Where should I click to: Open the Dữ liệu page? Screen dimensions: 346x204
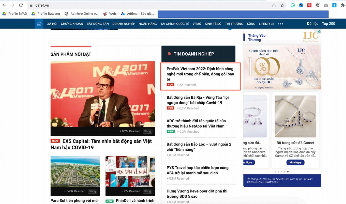(x=313, y=24)
